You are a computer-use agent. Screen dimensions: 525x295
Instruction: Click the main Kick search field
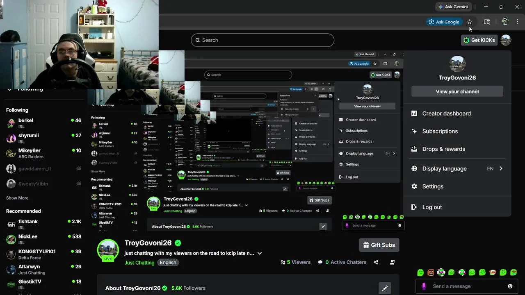pyautogui.click(x=262, y=40)
